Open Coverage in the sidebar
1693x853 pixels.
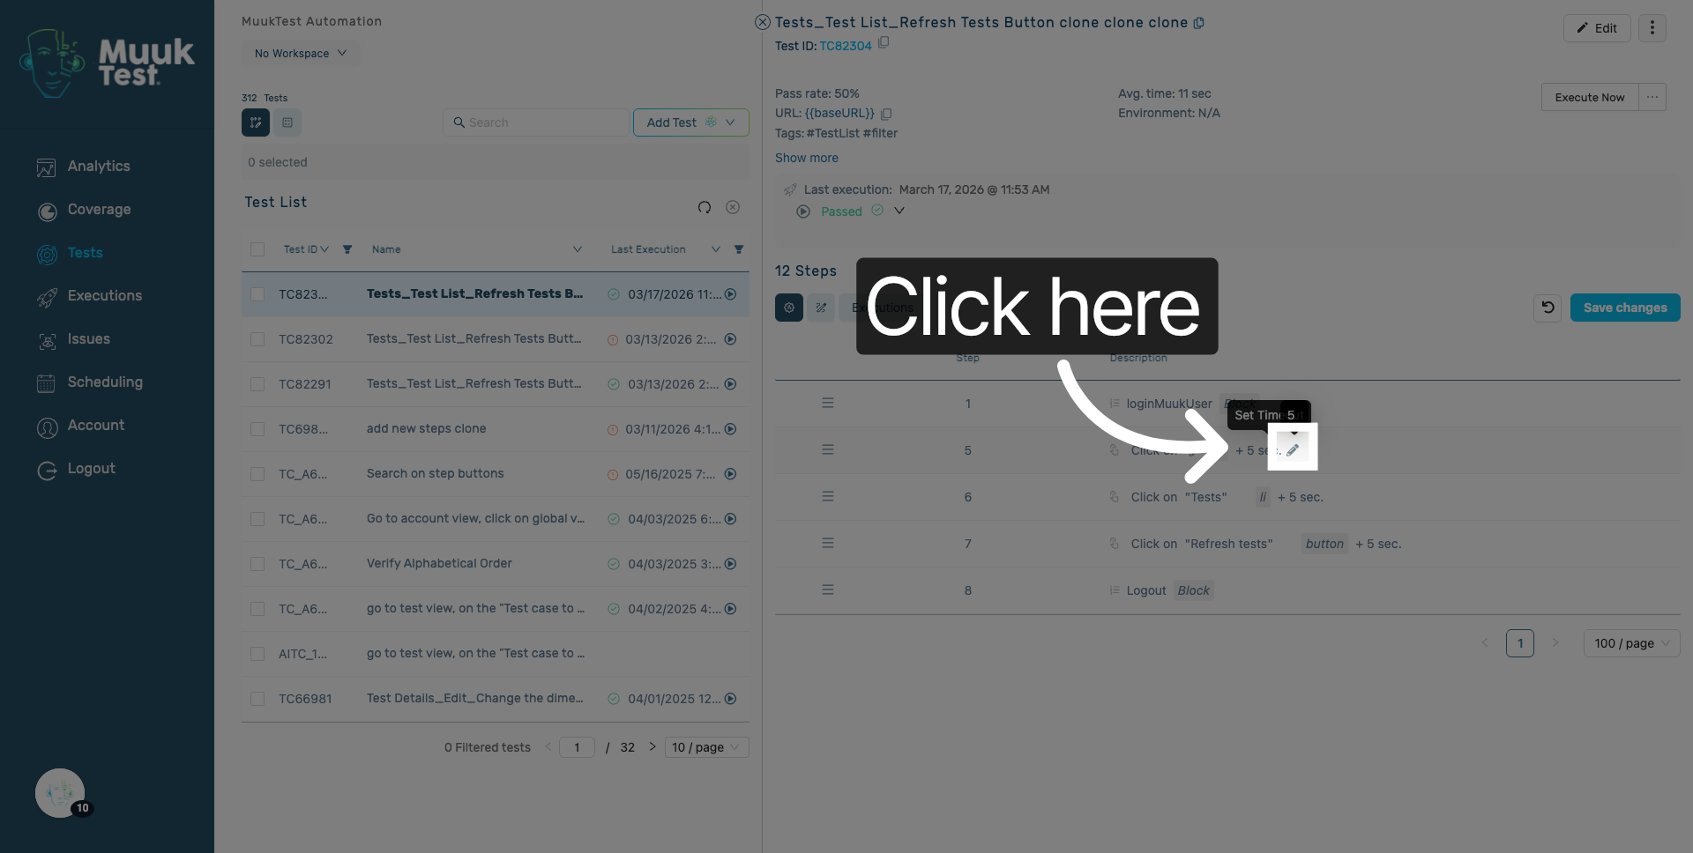click(x=84, y=210)
